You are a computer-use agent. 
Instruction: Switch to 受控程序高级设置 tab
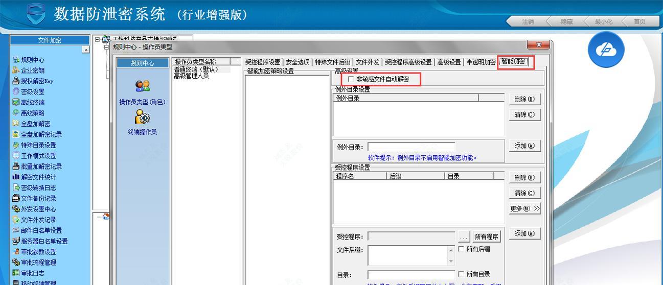[x=408, y=62]
